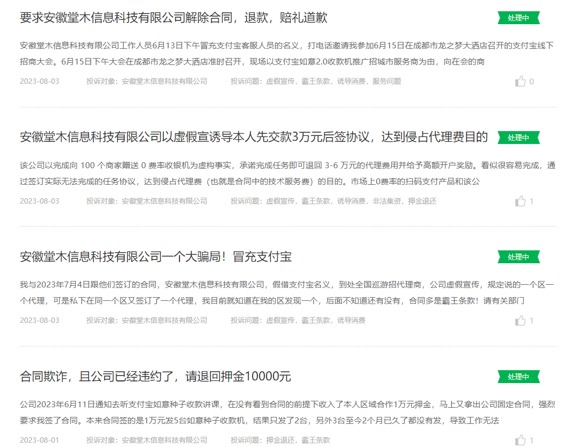Open complaint titled 以虚假宣诱导本人先交款3万元
561x447 pixels.
(254, 137)
